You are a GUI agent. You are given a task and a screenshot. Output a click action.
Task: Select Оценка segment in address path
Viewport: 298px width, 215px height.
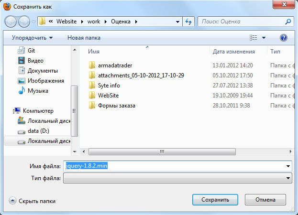(121, 21)
